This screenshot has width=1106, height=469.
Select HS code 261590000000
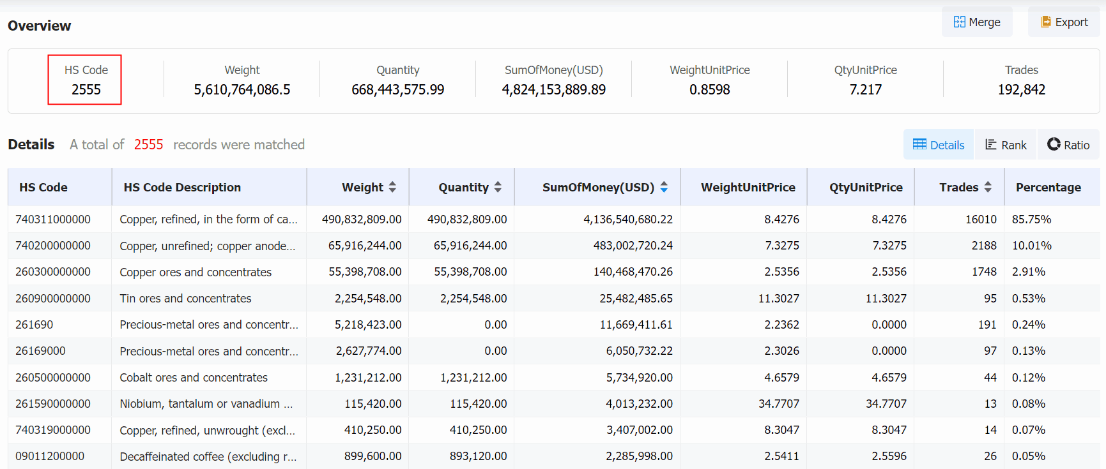pyautogui.click(x=53, y=404)
